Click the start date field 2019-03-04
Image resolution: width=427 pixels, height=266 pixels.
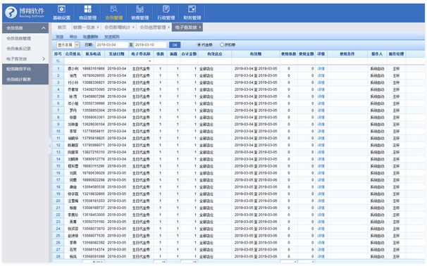pyautogui.click(x=111, y=45)
